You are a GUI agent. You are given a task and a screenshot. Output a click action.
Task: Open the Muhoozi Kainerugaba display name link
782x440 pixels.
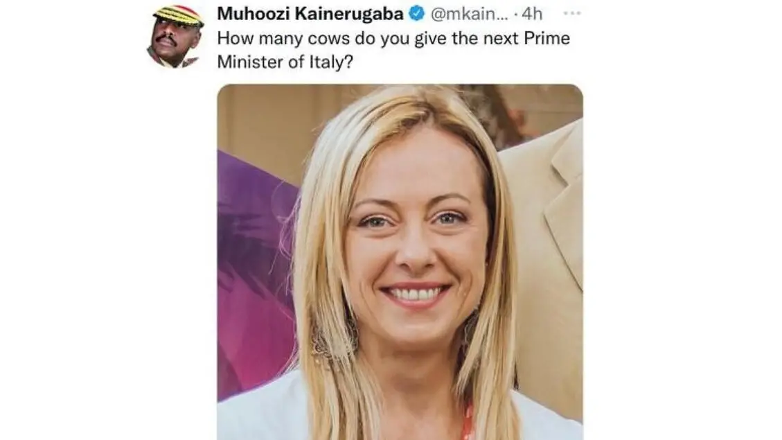(310, 14)
